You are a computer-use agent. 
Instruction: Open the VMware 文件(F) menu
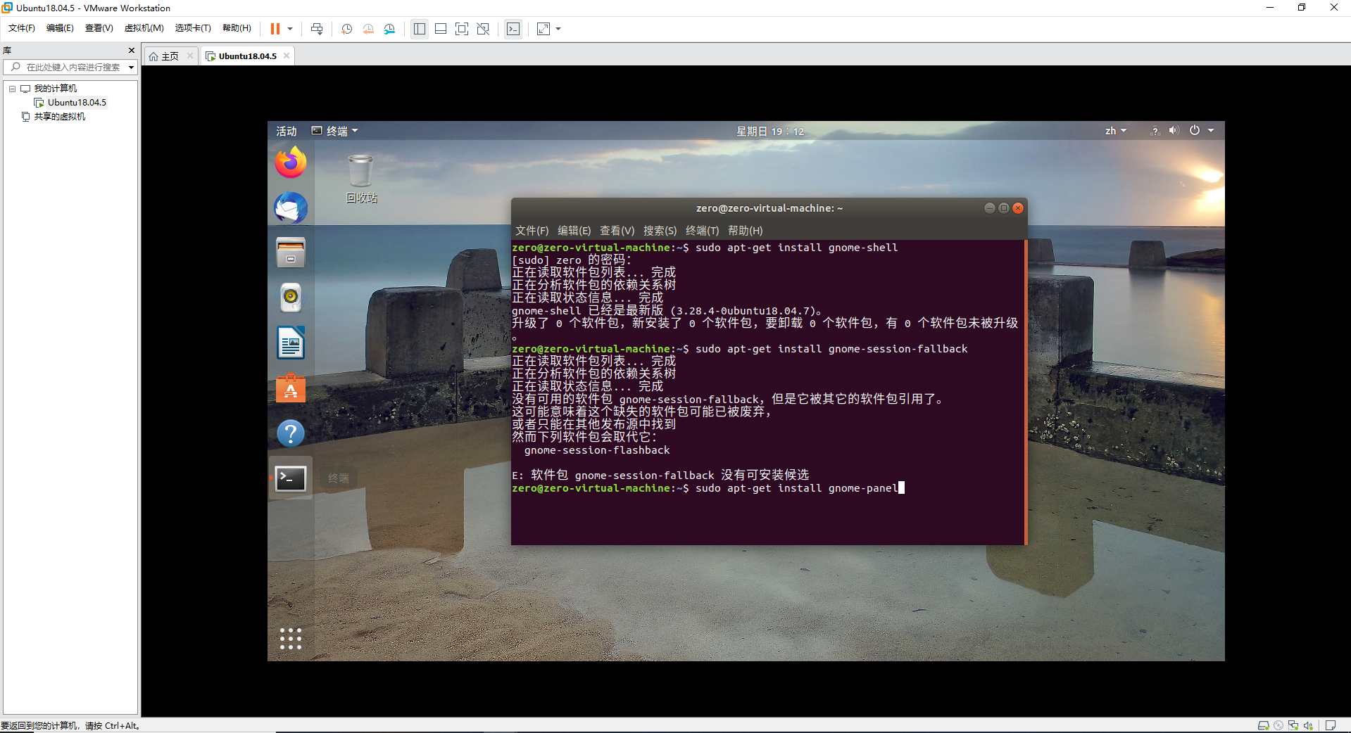[22, 28]
